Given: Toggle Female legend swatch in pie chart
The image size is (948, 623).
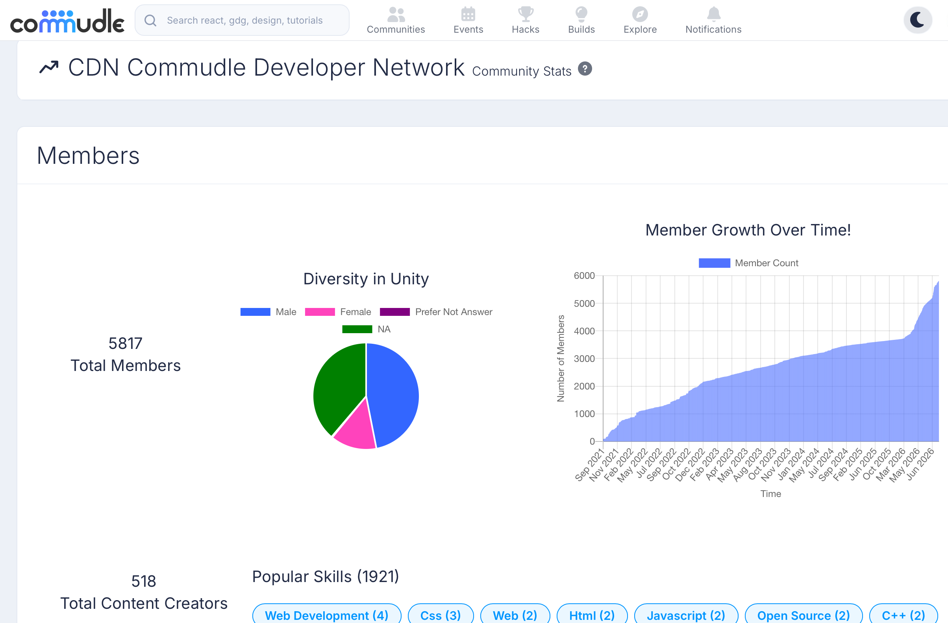Looking at the screenshot, I should 320,312.
